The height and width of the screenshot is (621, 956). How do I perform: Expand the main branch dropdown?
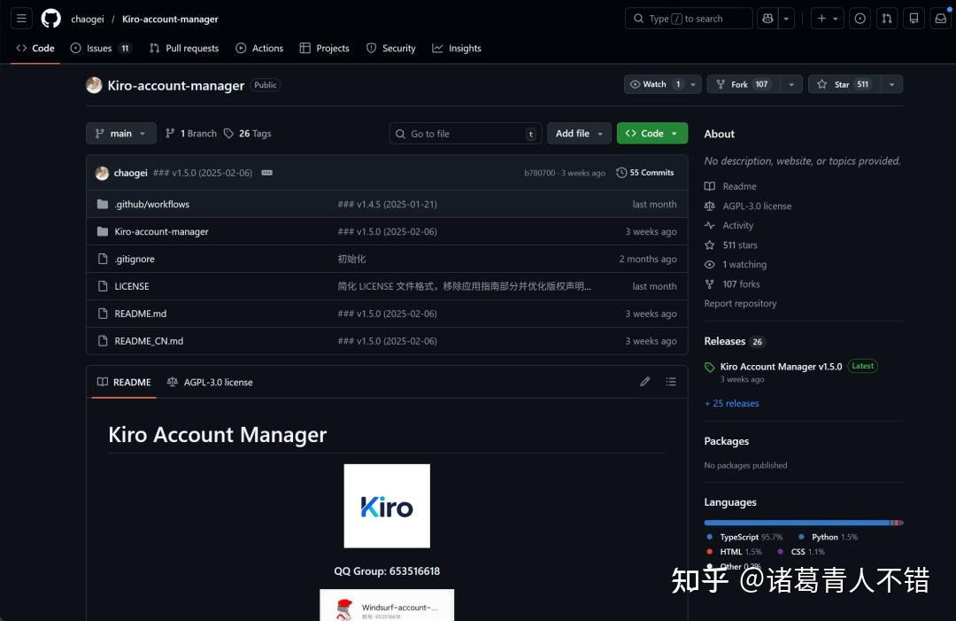tap(121, 134)
